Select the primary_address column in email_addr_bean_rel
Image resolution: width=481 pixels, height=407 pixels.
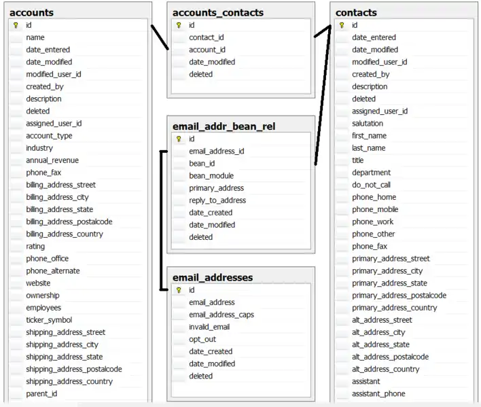pyautogui.click(x=216, y=188)
